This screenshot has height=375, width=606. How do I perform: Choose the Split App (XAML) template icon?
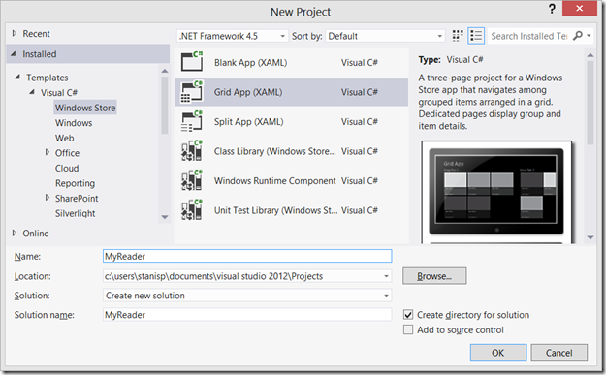point(192,121)
